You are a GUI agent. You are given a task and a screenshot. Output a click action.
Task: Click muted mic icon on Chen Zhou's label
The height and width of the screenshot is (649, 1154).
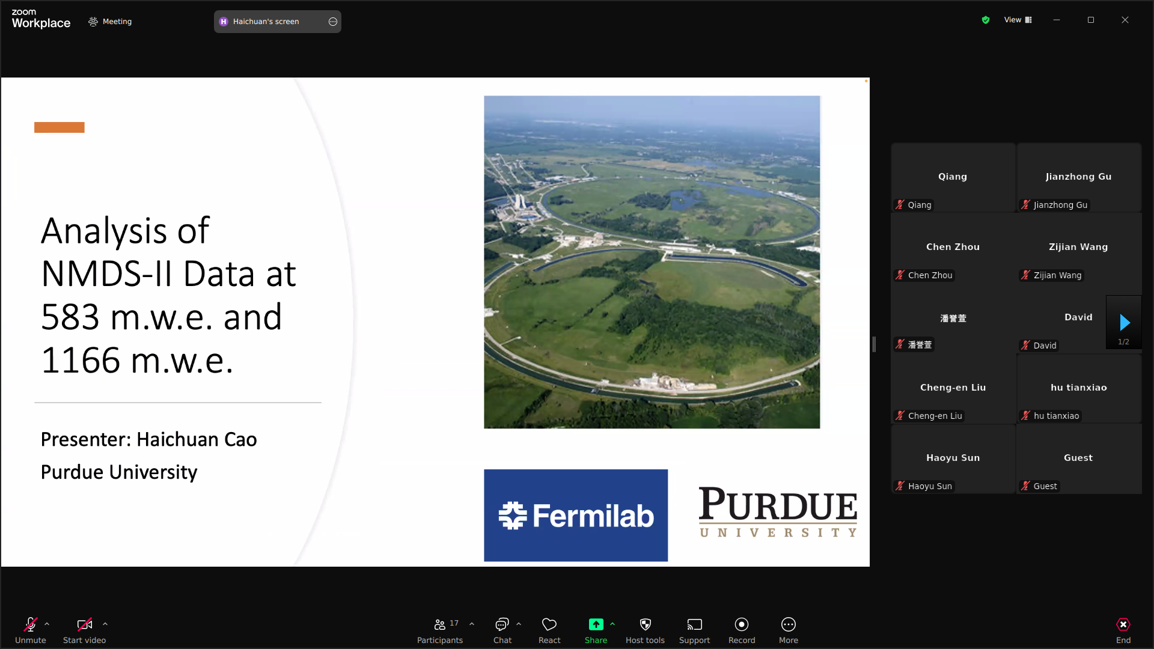coord(900,275)
